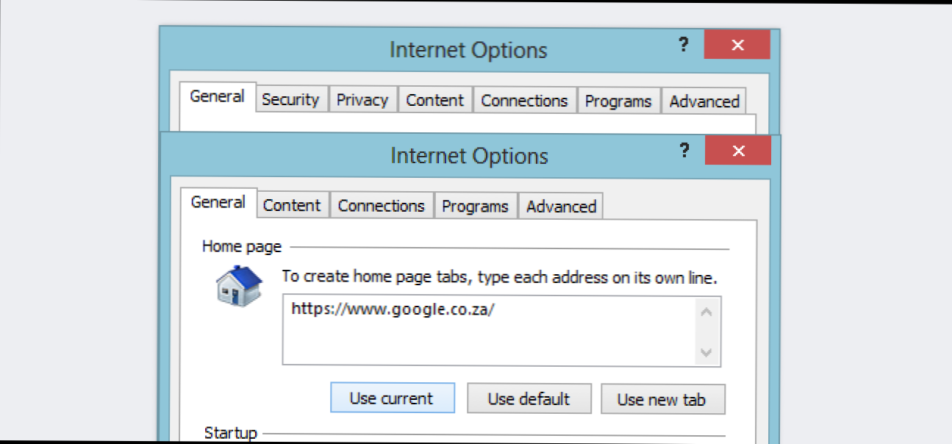Select the Content tab in the front dialog

[x=292, y=206]
